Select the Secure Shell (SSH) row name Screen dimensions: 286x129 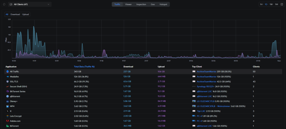(18, 87)
